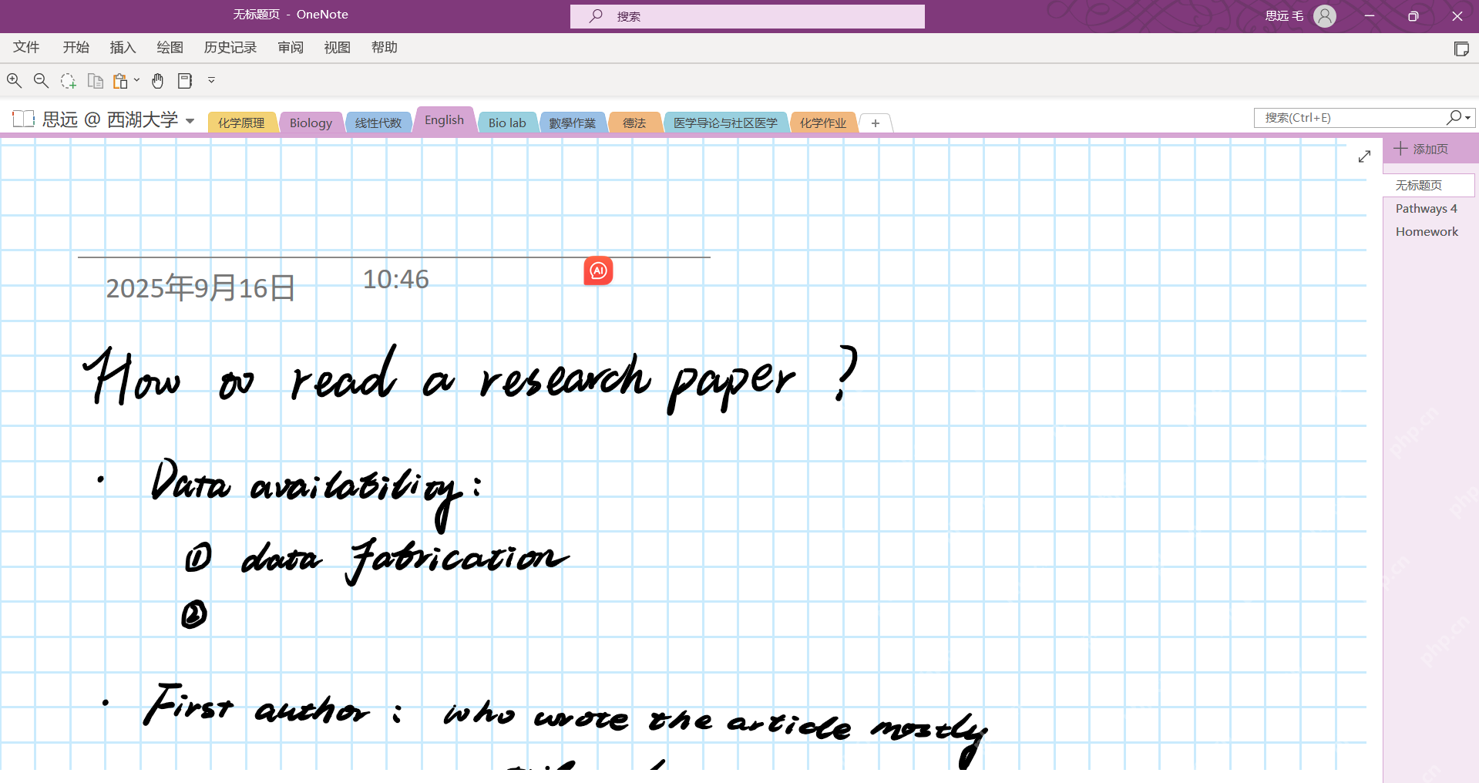
Task: Switch to the Biology section tab
Action: (311, 123)
